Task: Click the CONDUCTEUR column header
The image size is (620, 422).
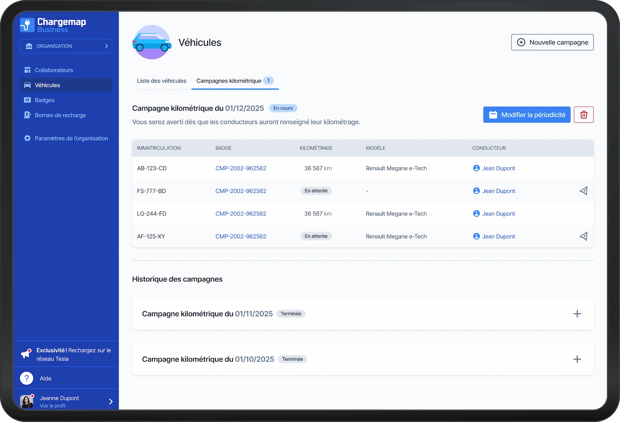Action: [x=489, y=148]
